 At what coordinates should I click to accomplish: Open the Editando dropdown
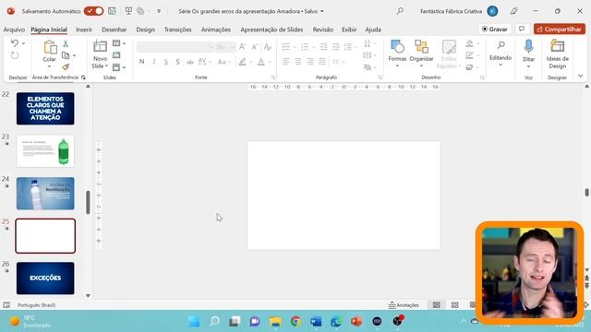pos(501,53)
